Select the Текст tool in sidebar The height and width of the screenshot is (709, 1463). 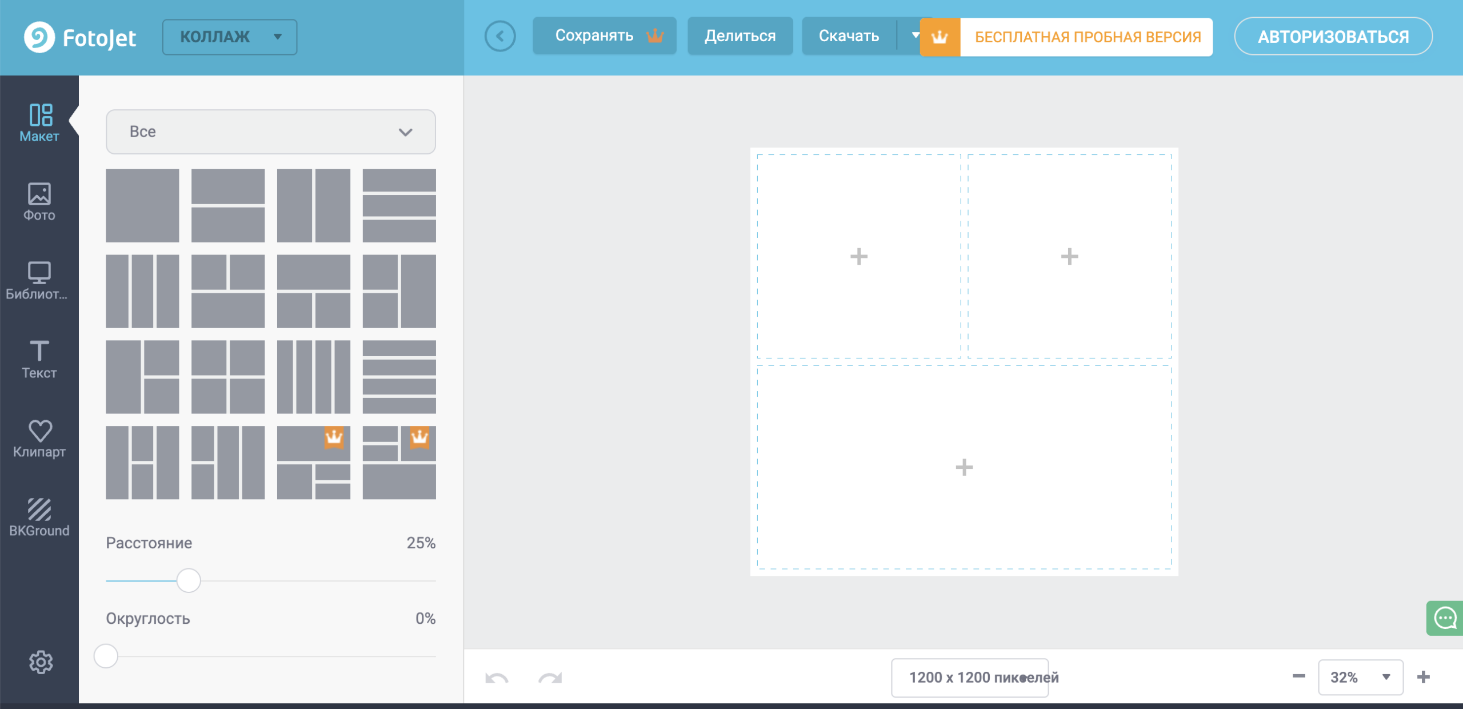[39, 359]
